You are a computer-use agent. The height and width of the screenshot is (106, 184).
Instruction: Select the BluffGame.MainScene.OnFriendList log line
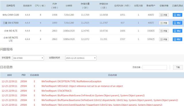pyautogui.click(x=93, y=96)
